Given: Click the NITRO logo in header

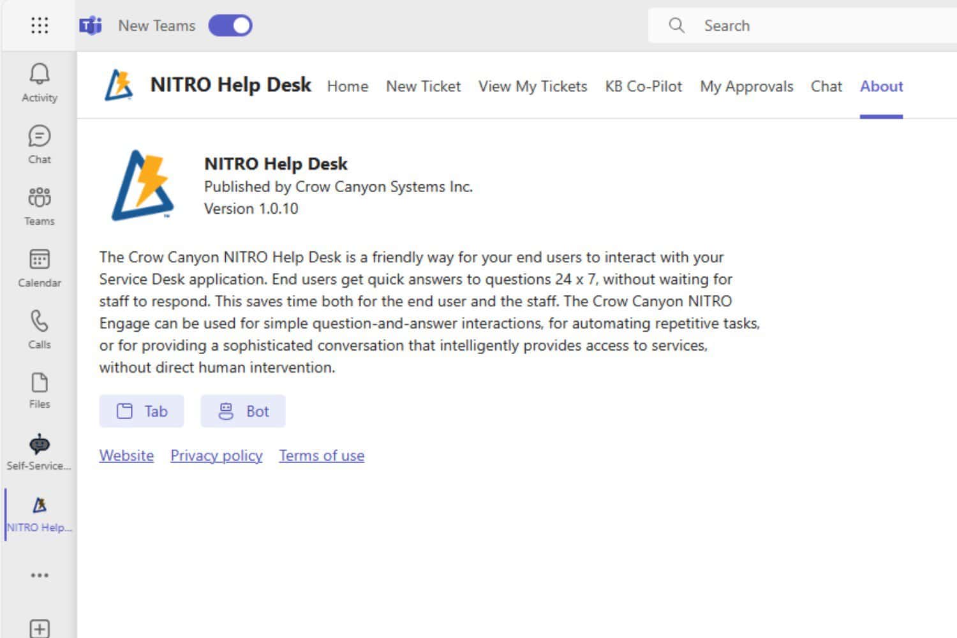Looking at the screenshot, I should (x=119, y=85).
